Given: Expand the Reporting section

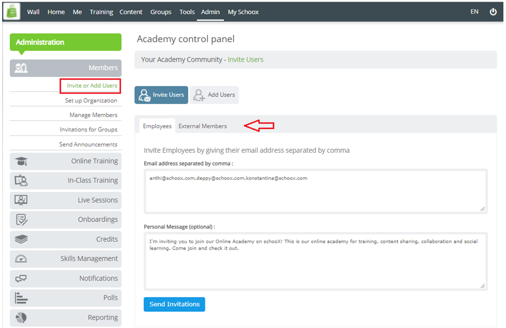Looking at the screenshot, I should tap(66, 318).
